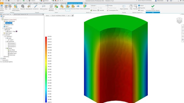The width and height of the screenshot is (184, 103).
Task: Open results Options
Action: point(94,10)
